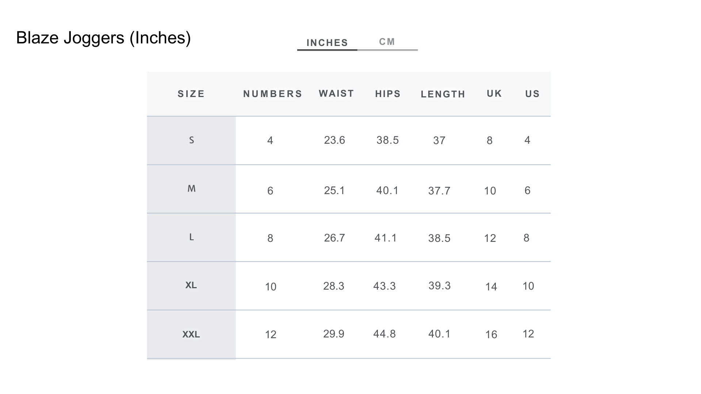701x394 pixels.
Task: Select the XL size row label
Action: click(191, 285)
